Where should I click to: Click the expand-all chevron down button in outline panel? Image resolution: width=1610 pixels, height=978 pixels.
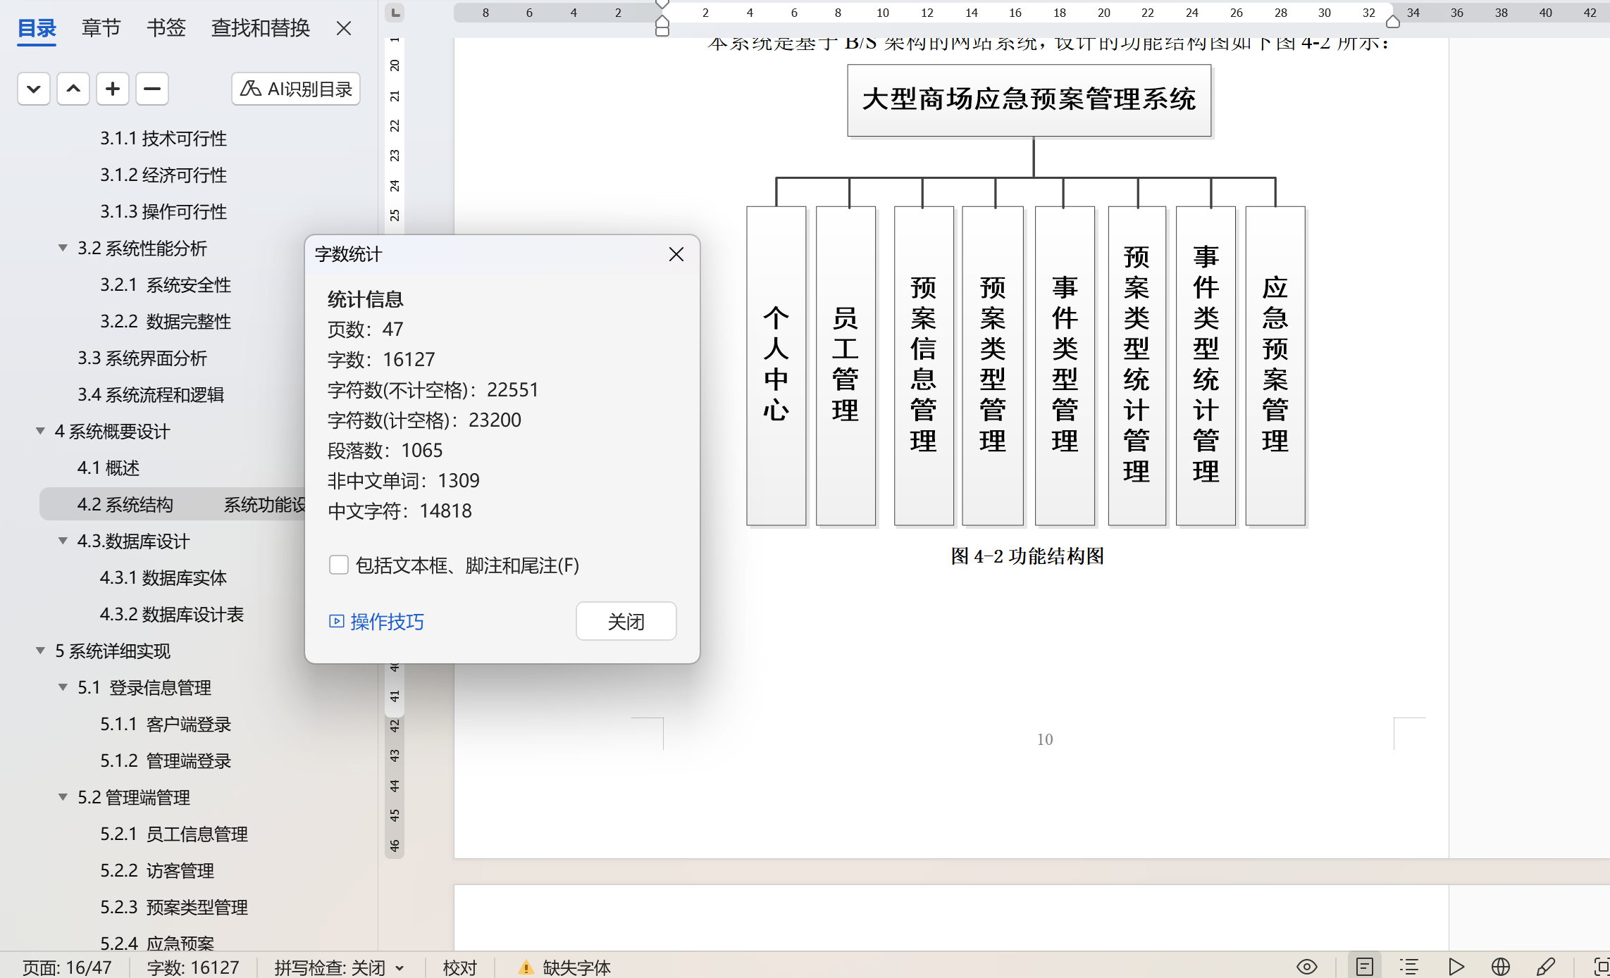pyautogui.click(x=33, y=89)
